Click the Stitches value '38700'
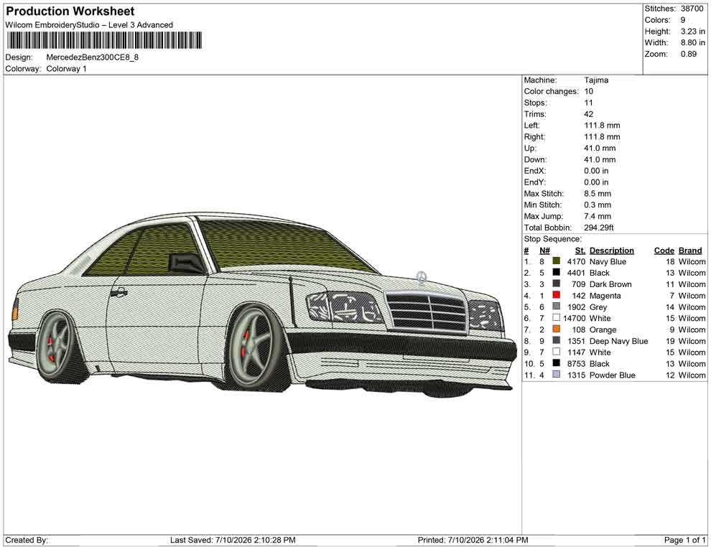 click(692, 9)
